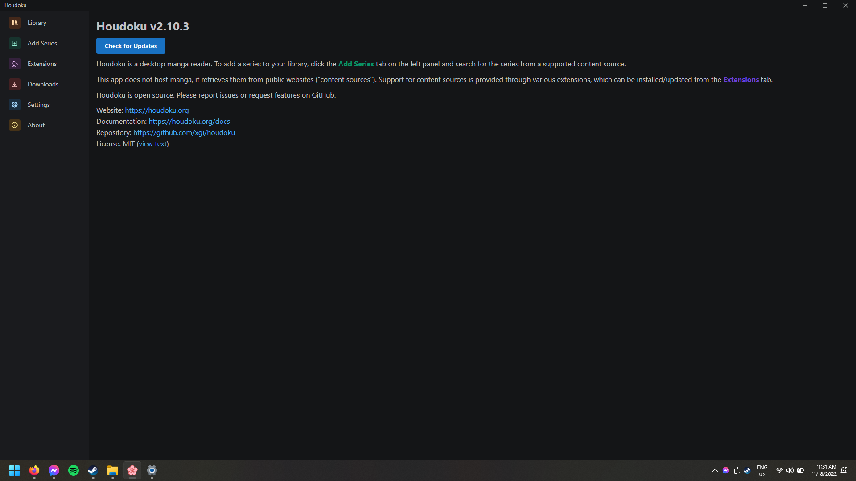Click the Check for Updates button

coord(130,46)
